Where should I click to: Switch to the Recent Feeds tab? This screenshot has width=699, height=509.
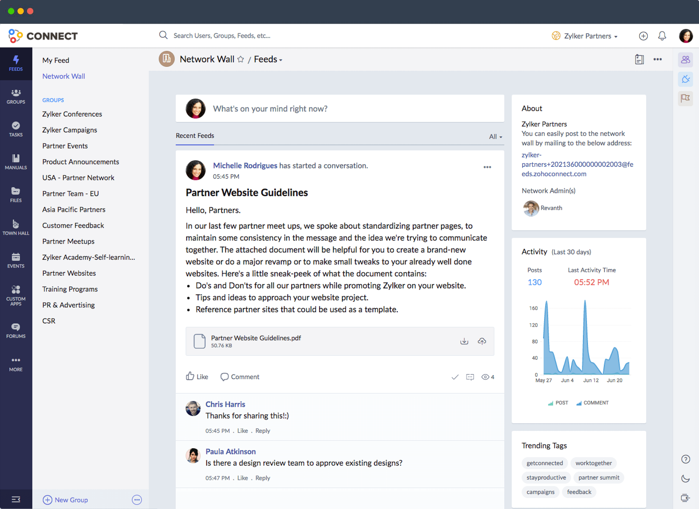tap(195, 135)
